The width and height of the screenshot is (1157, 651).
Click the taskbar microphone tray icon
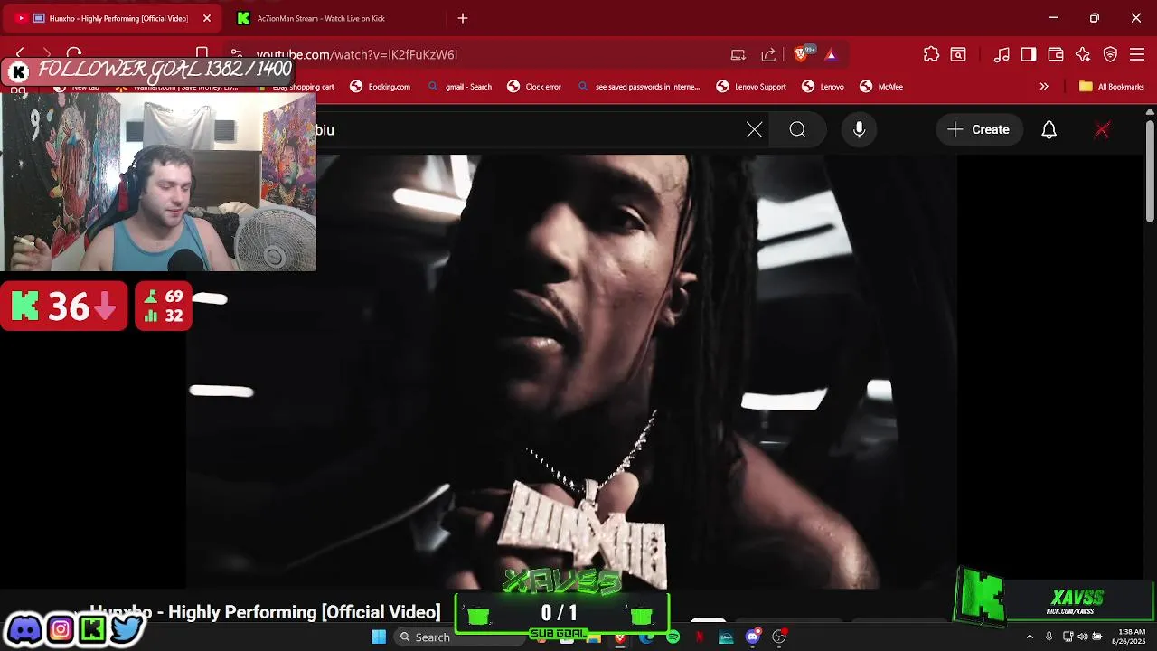click(1049, 637)
